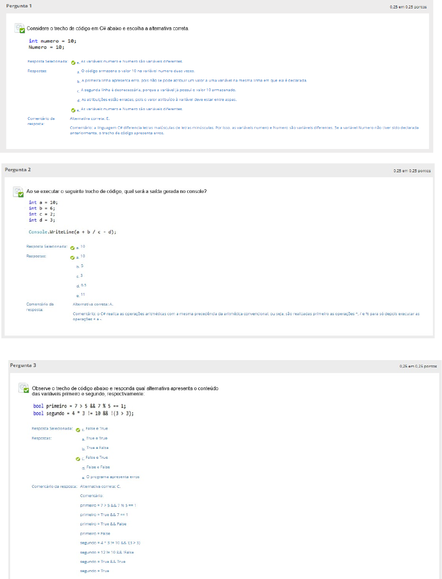Click green check on option a in Pergunta 2 Respostas

[x=72, y=257]
